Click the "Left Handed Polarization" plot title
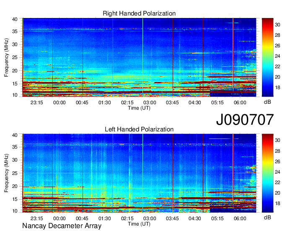The height and width of the screenshot is (231, 285). click(x=139, y=129)
